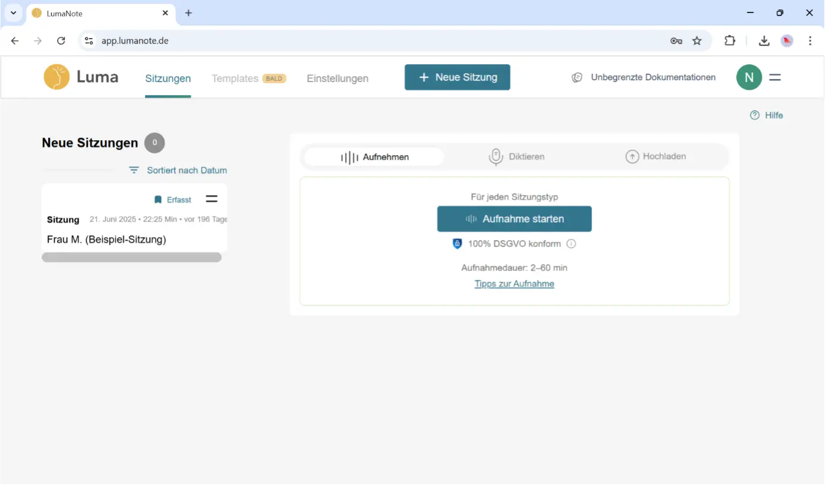Click the Erfasst bookmark icon
Viewport: 826px width, 486px height.
click(x=158, y=200)
